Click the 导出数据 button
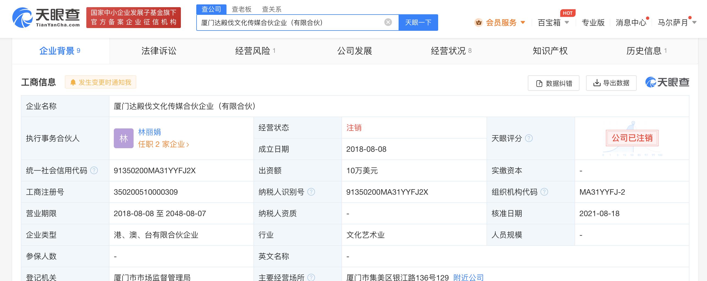This screenshot has width=707, height=281. pyautogui.click(x=611, y=83)
